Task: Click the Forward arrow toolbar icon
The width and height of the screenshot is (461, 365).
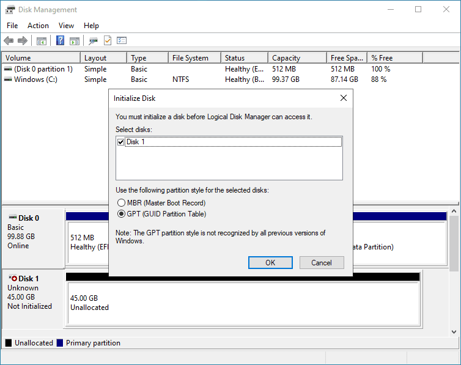Action: [23, 40]
